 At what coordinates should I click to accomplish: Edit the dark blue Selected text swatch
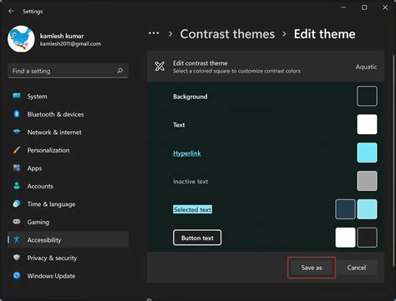point(345,209)
